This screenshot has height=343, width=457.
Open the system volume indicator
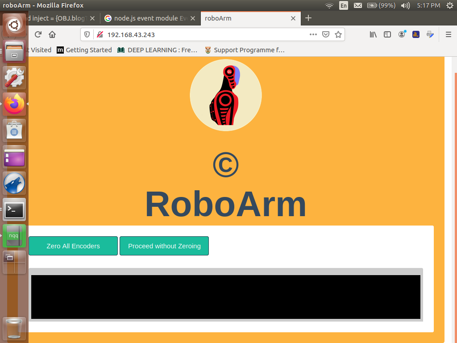[x=405, y=5]
